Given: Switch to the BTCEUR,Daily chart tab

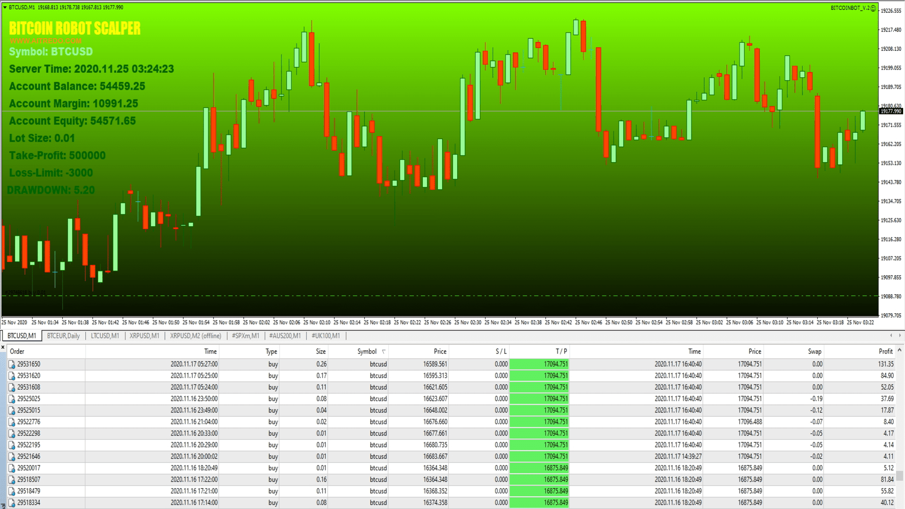Looking at the screenshot, I should (63, 336).
